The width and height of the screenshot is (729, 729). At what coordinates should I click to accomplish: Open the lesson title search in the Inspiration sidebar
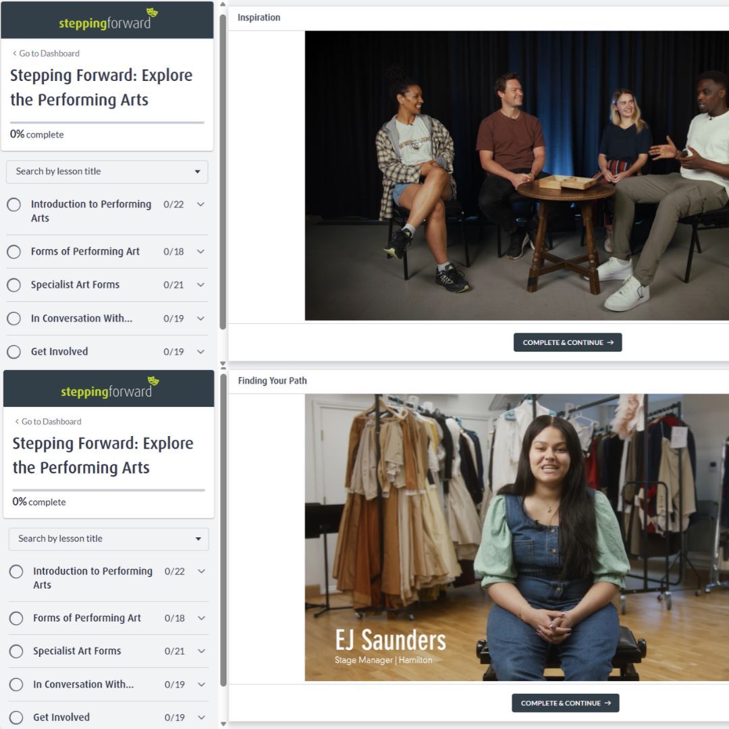(107, 171)
